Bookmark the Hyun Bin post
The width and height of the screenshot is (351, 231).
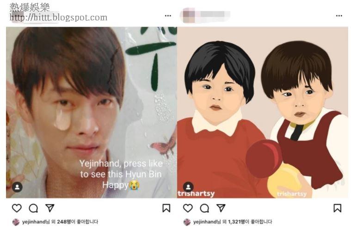(x=166, y=208)
